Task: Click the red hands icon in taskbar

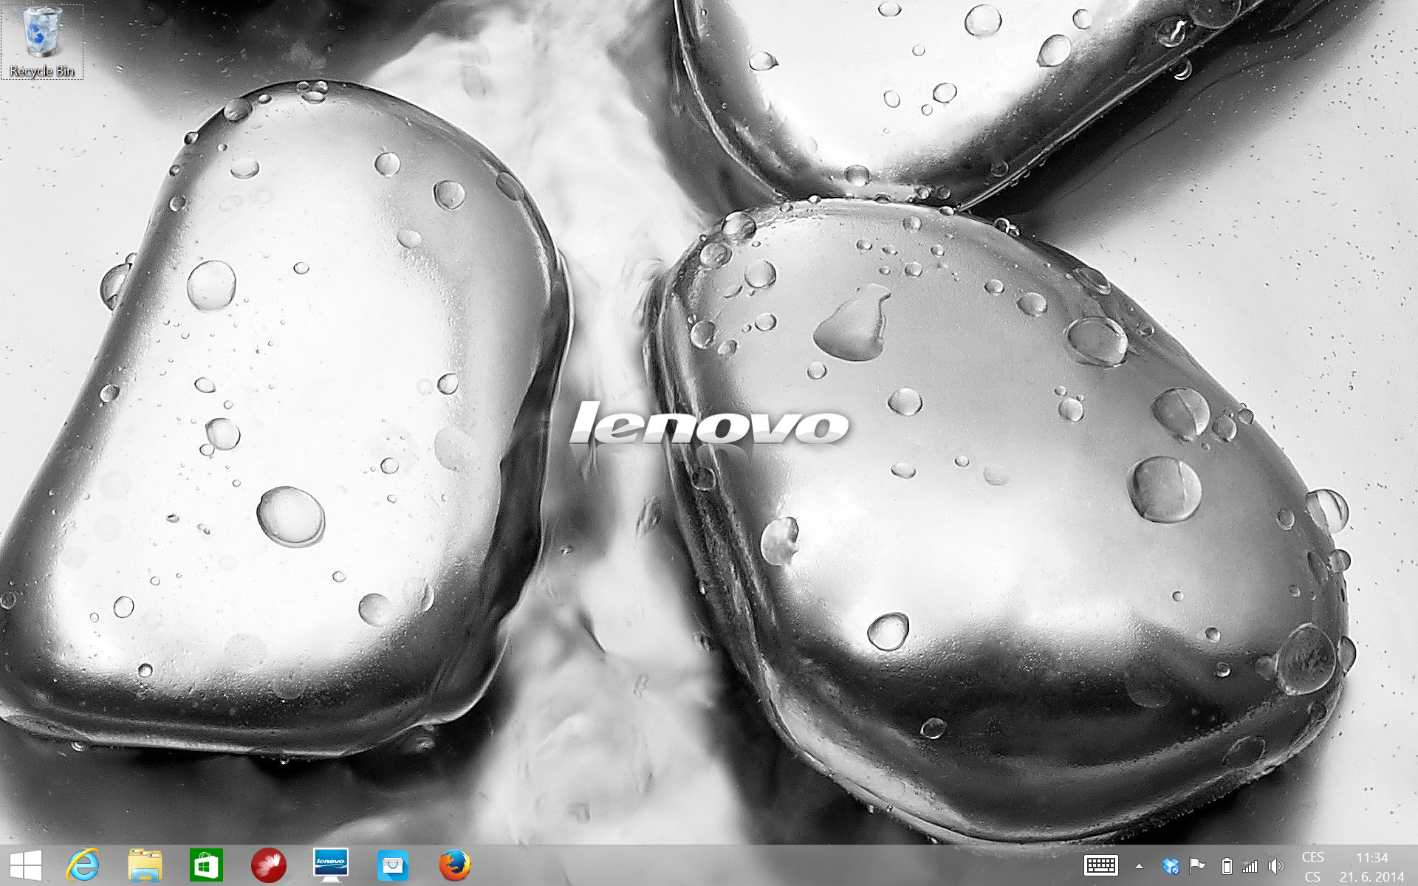Action: pos(268,865)
